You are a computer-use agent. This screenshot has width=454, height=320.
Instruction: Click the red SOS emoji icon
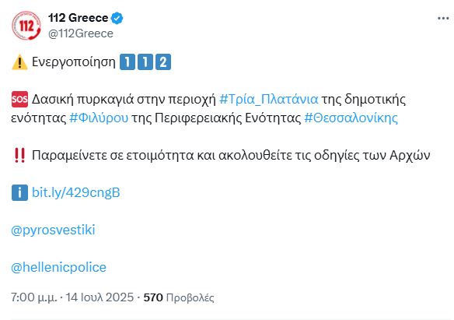point(19,100)
